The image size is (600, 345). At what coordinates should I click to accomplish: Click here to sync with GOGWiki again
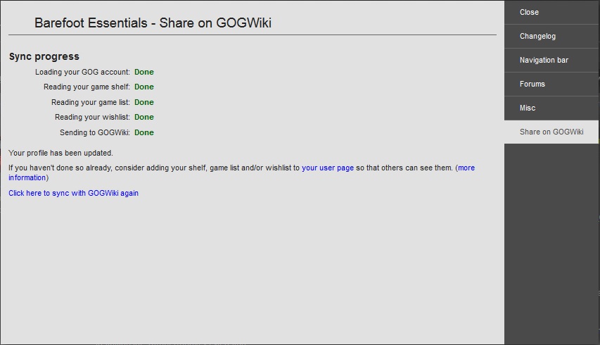73,193
